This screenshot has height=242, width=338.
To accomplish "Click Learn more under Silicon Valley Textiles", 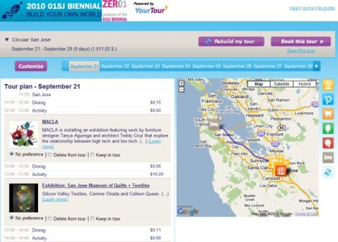I will coord(55,200).
